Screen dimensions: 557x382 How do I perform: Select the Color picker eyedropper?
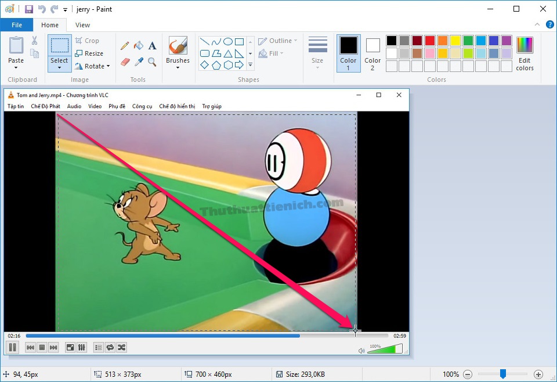(x=139, y=62)
